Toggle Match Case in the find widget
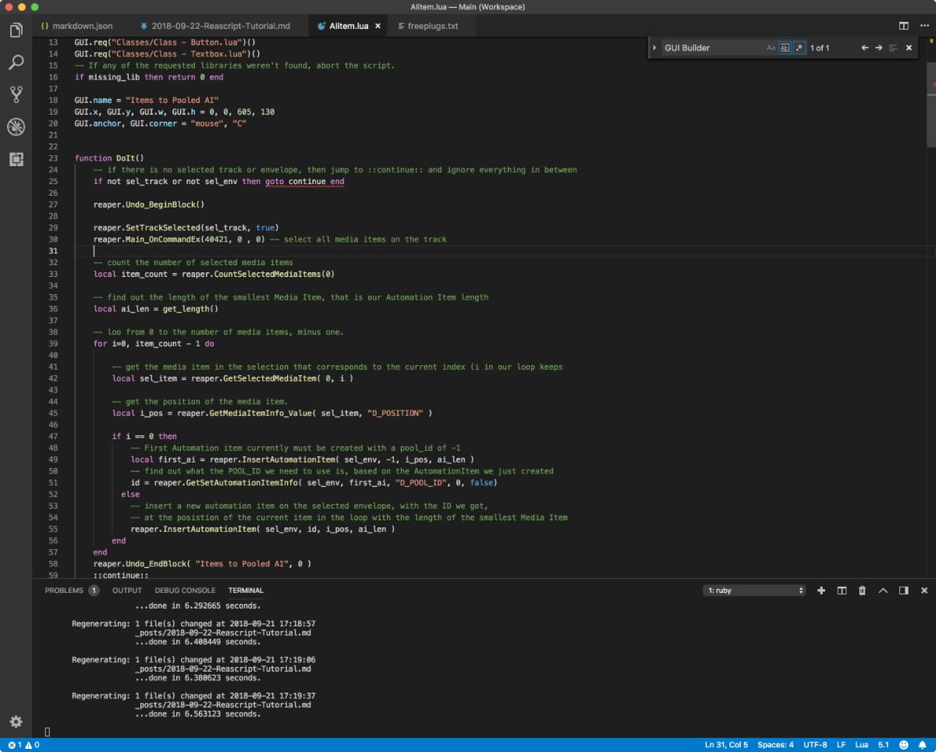Viewport: 936px width, 752px height. click(x=771, y=48)
